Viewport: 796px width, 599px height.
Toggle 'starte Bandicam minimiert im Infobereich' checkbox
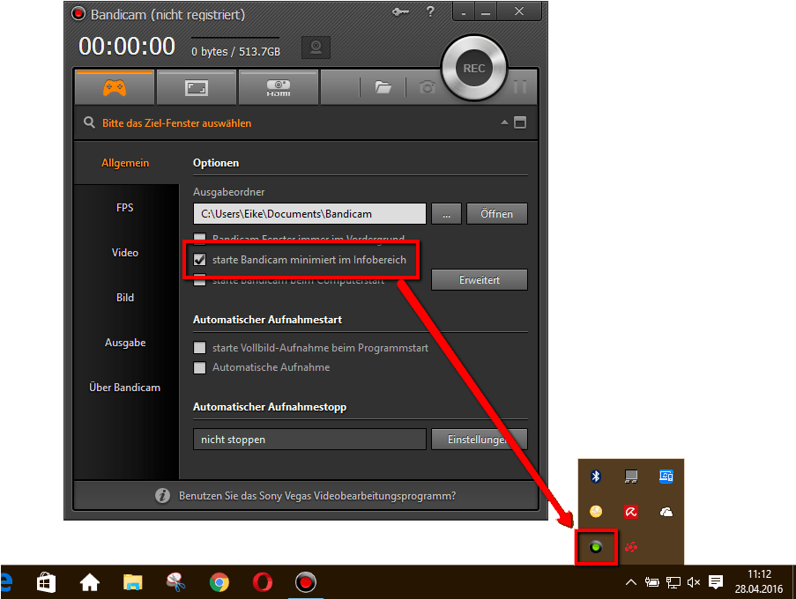(199, 260)
